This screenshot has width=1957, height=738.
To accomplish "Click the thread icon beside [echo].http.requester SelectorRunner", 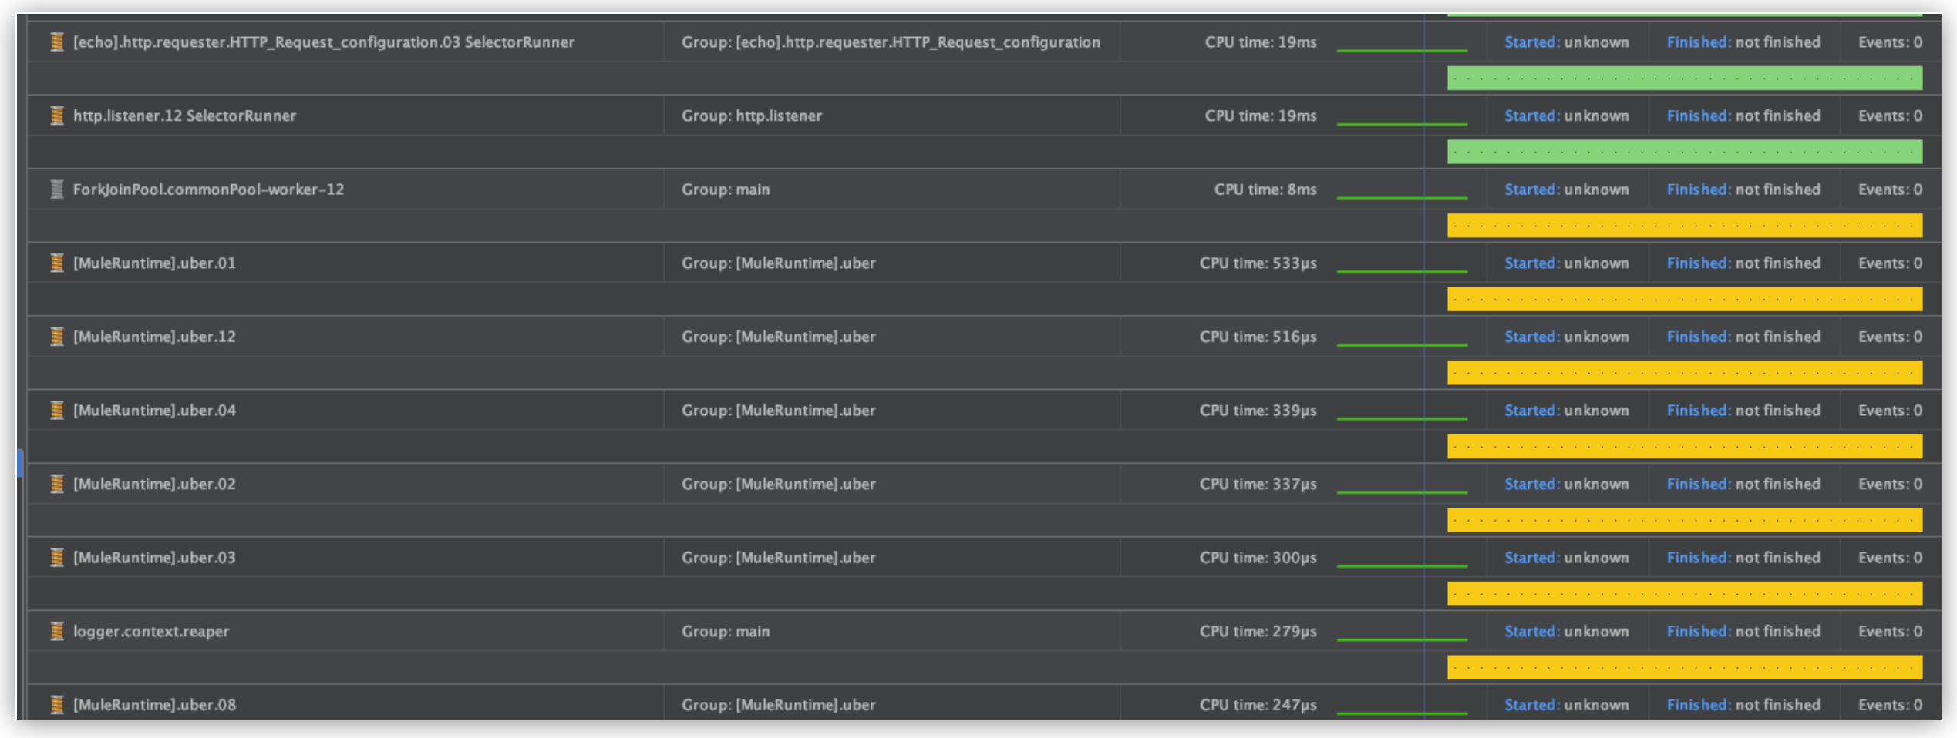I will [x=57, y=42].
